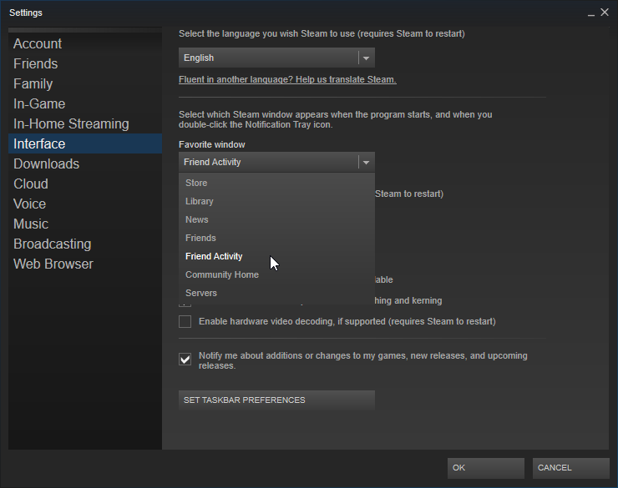Image resolution: width=618 pixels, height=488 pixels.
Task: Collapse the Favorite window dropdown showing Friend Activity
Action: pyautogui.click(x=276, y=162)
